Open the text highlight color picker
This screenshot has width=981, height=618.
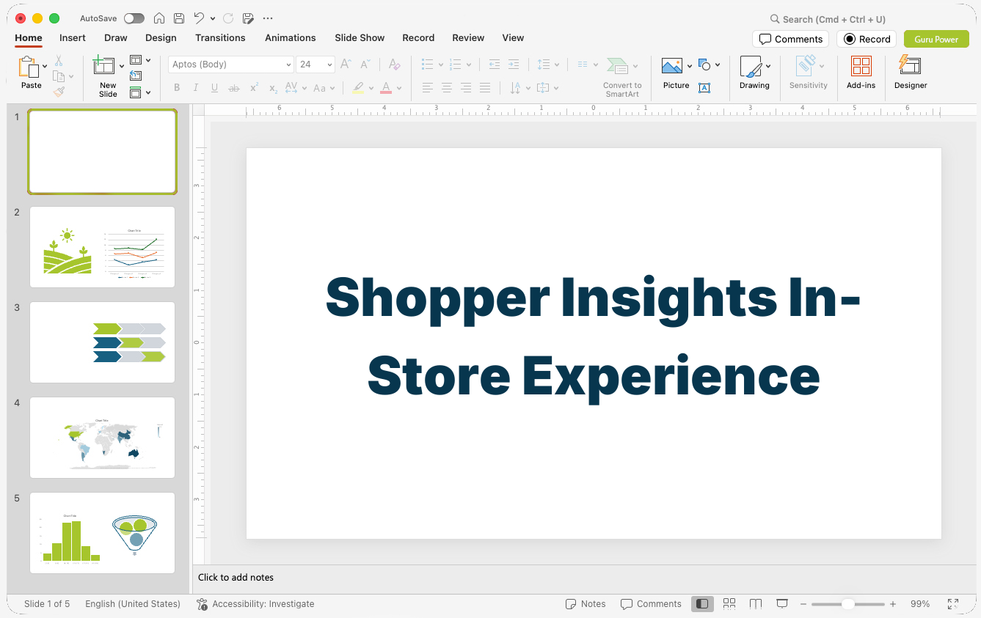click(x=371, y=88)
